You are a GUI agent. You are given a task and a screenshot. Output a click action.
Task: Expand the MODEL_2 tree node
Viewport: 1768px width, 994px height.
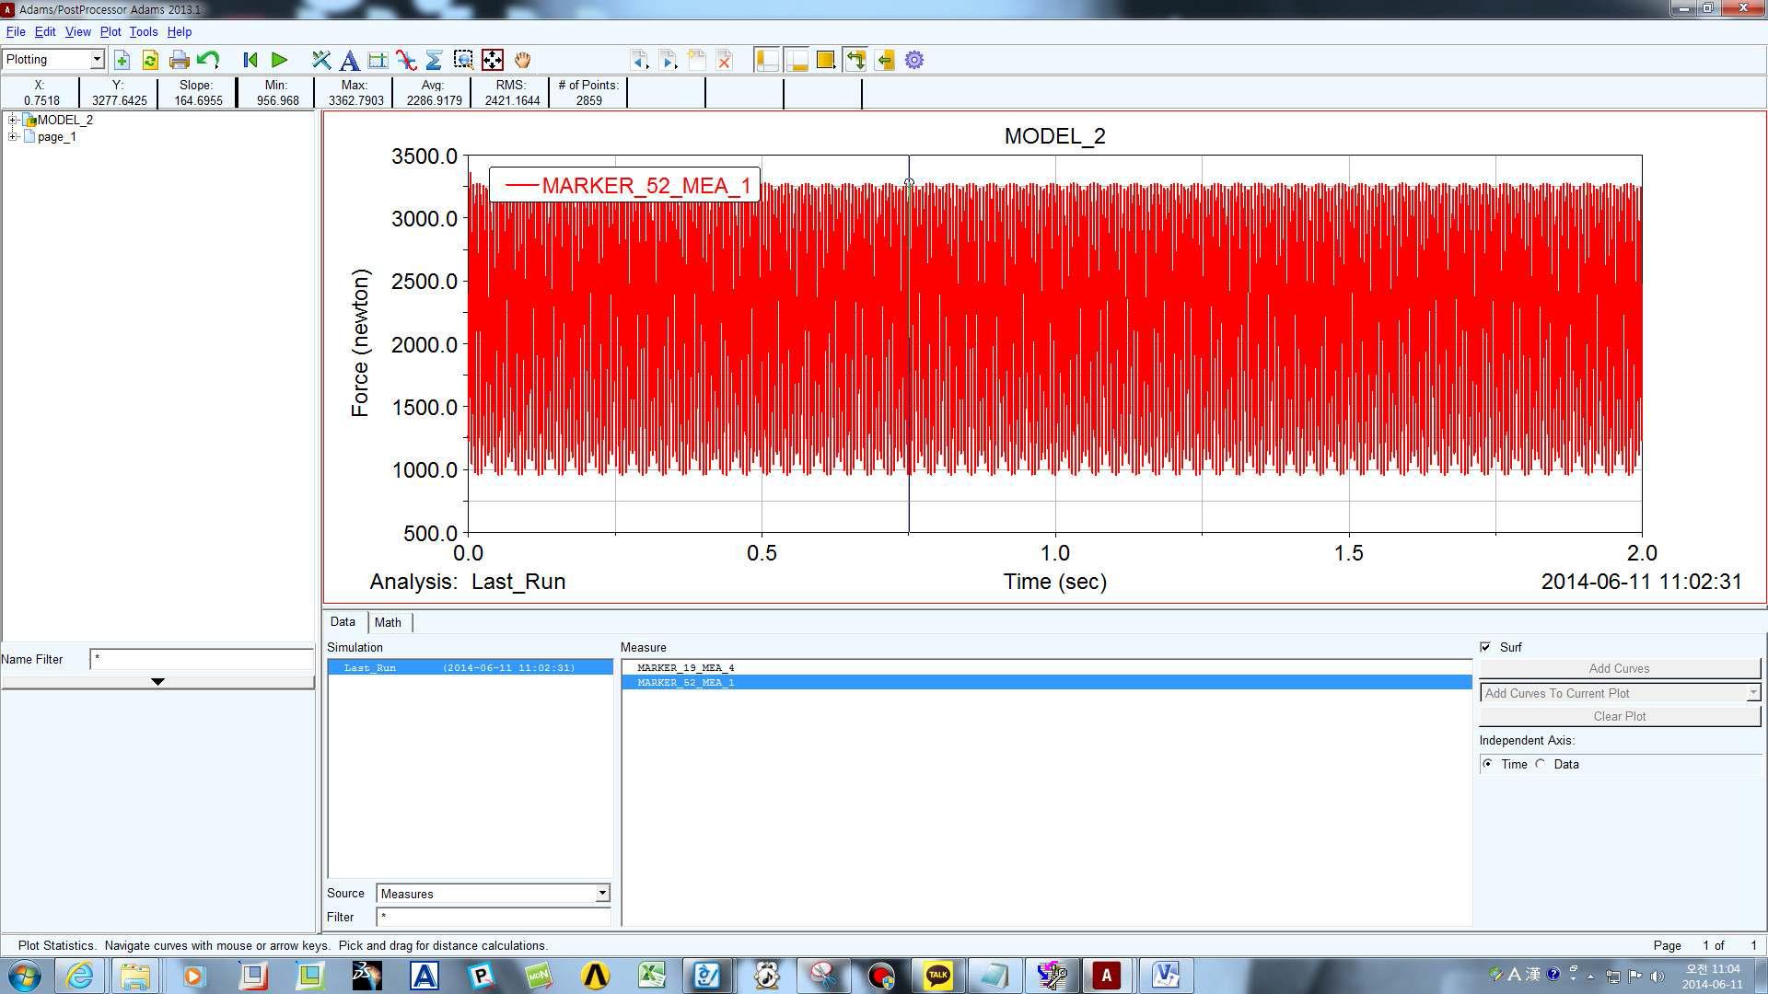[13, 120]
